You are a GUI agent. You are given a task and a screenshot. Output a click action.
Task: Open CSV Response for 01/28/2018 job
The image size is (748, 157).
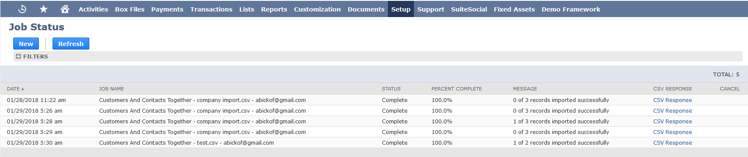click(672, 100)
